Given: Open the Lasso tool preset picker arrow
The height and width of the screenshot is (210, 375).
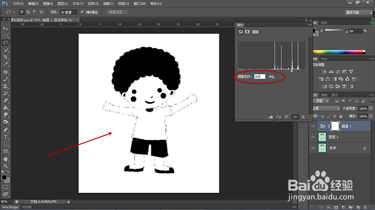Looking at the screenshot, I should point(14,12).
